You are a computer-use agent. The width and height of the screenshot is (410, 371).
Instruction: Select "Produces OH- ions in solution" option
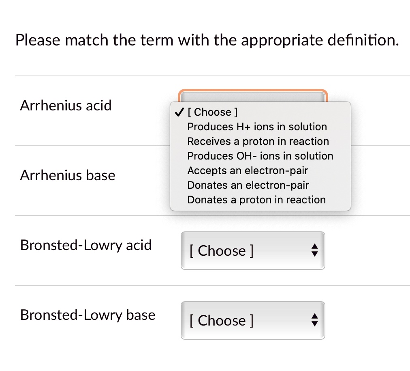pyautogui.click(x=260, y=156)
